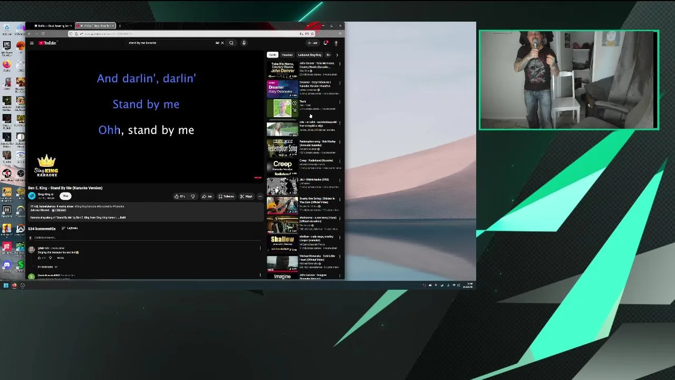Click the browser back arrow
Image resolution: width=675 pixels, height=380 pixels.
pyautogui.click(x=29, y=34)
